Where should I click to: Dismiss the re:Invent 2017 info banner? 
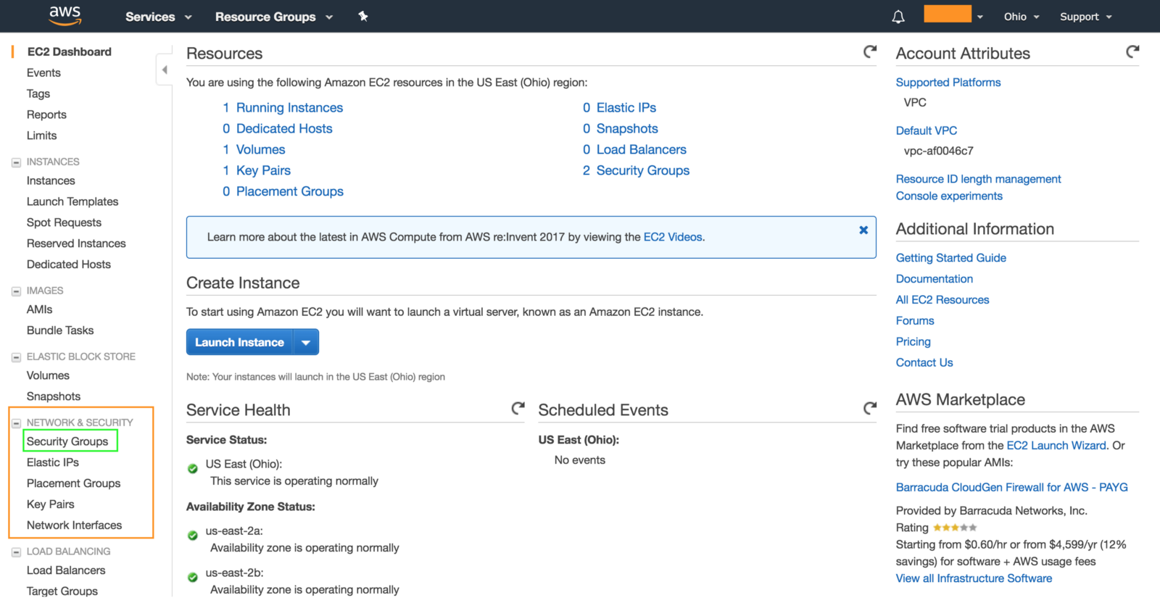863,230
